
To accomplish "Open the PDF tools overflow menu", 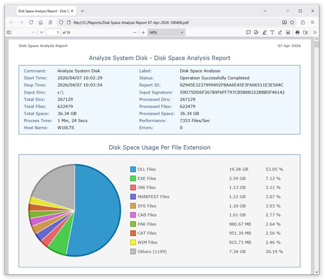I will tap(315, 32).
